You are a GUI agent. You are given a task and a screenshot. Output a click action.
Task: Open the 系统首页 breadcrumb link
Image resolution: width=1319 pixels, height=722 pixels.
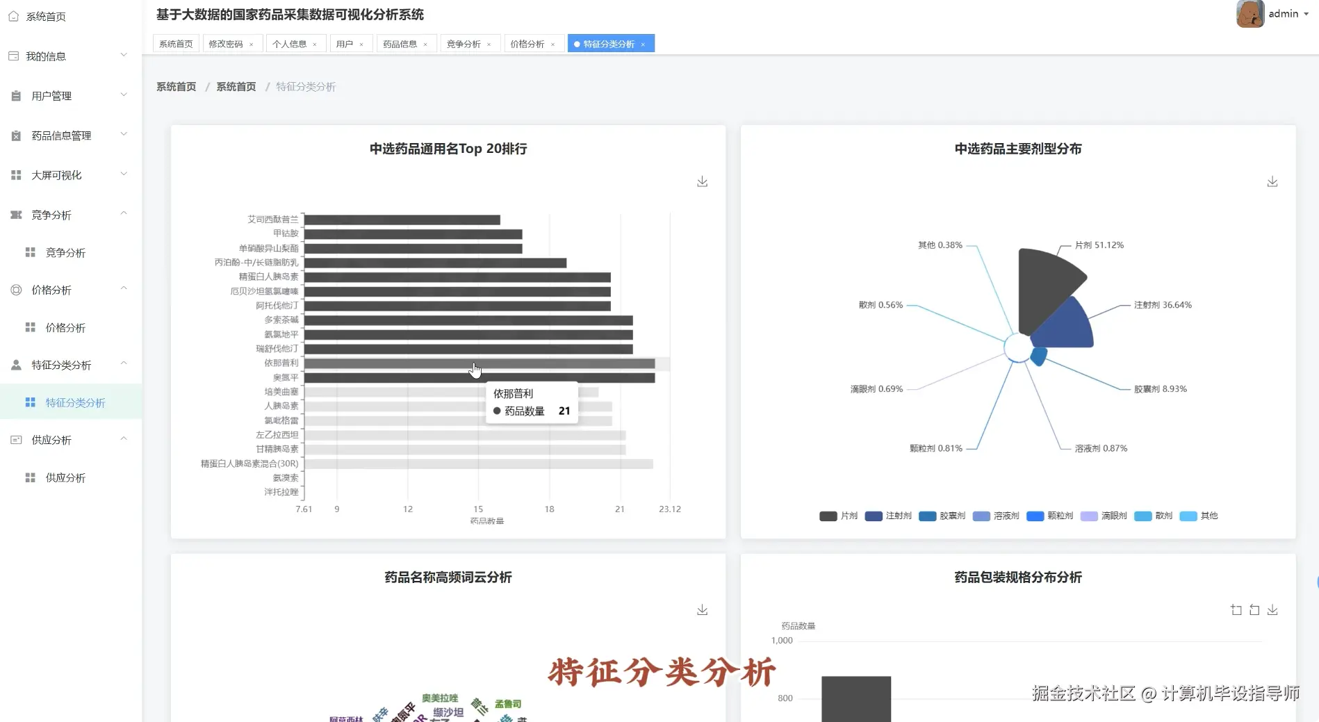click(176, 86)
